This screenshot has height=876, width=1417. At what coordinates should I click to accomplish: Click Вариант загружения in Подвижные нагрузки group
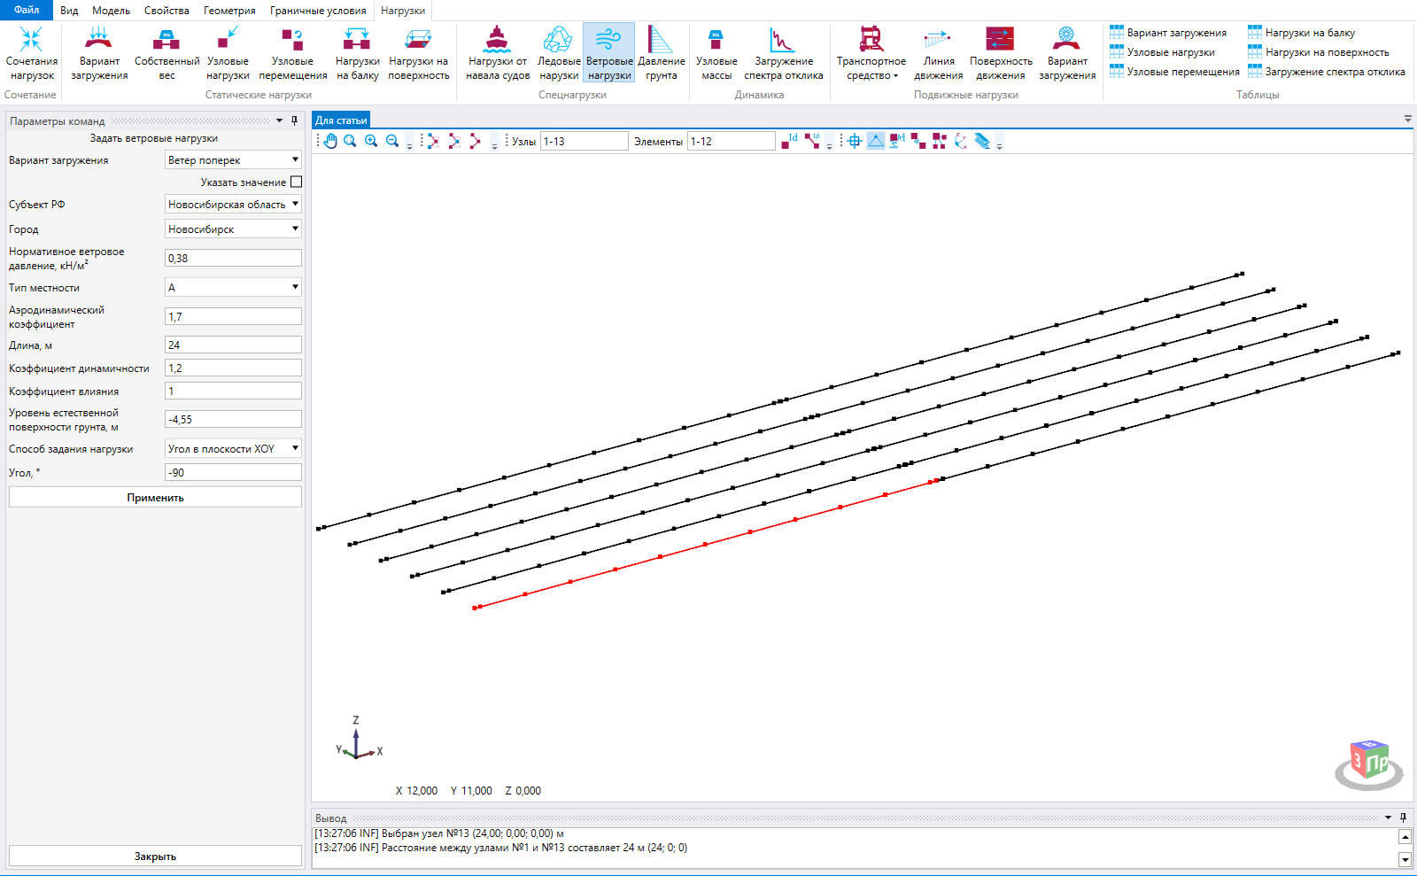point(1067,53)
